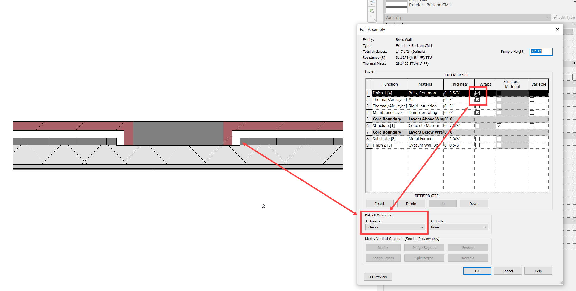The image size is (576, 291).
Task: Toggle Wraps for the Damp-proofing membrane layer
Action: (x=478, y=113)
